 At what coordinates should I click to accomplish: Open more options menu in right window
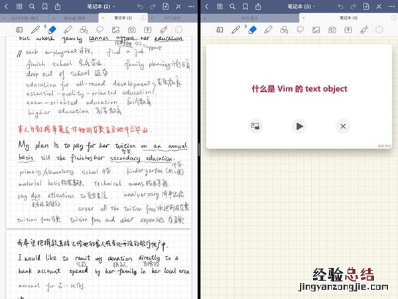pos(391,7)
